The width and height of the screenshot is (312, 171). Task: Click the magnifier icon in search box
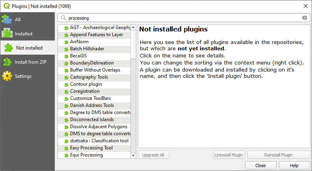point(63,18)
